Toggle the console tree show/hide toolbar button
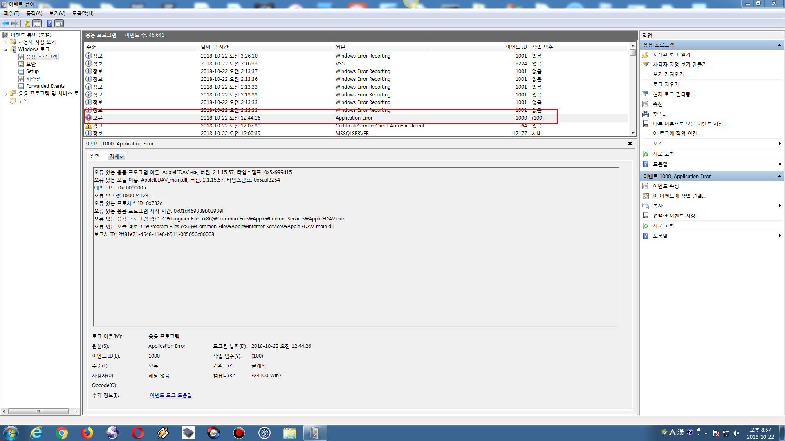 (37, 23)
